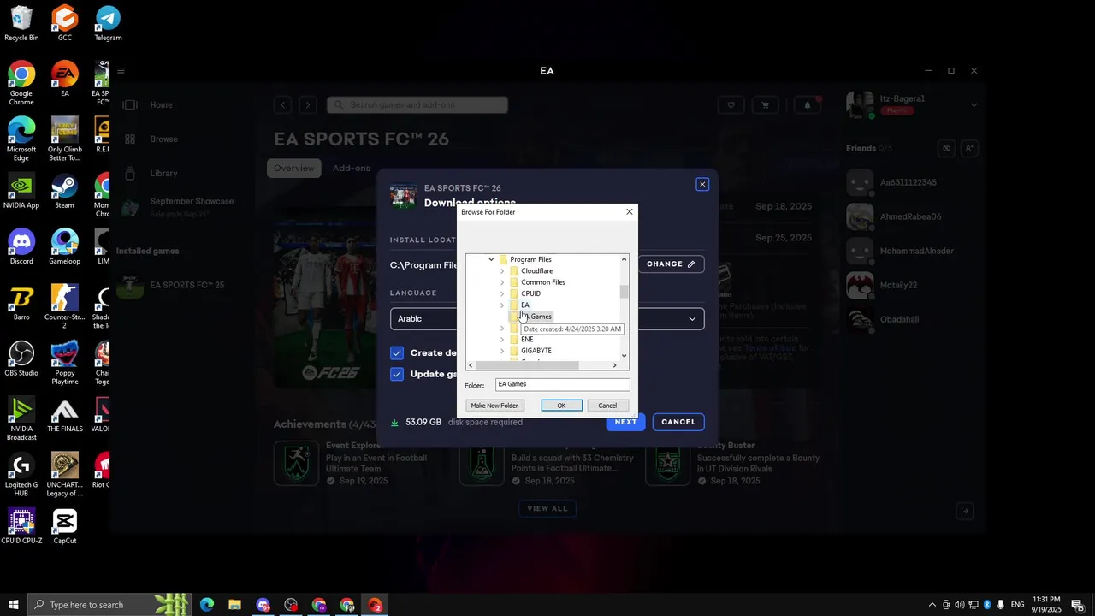Click the Folder name input field
Image resolution: width=1095 pixels, height=616 pixels.
point(562,385)
